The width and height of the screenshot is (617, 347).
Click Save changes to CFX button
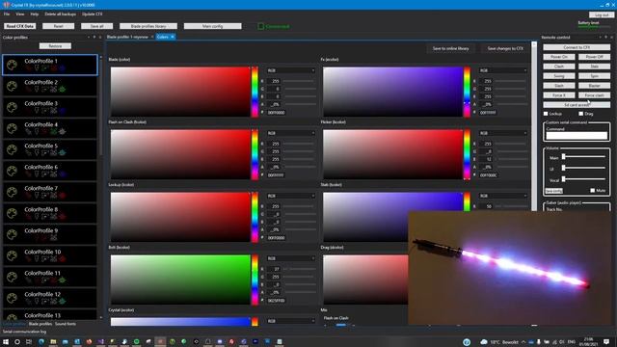(505, 49)
